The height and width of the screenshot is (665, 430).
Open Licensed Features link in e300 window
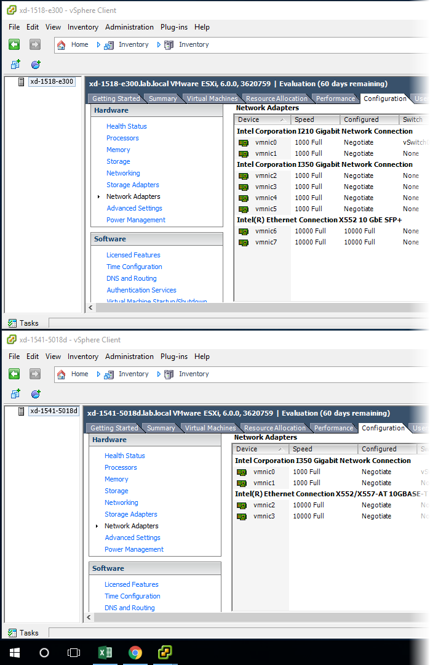tap(133, 255)
